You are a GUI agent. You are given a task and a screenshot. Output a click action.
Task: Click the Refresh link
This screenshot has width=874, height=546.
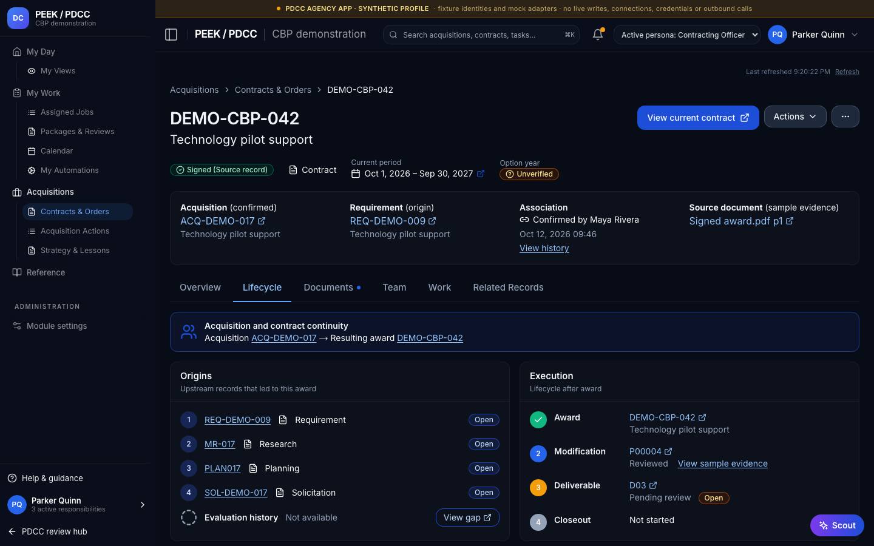tap(847, 72)
